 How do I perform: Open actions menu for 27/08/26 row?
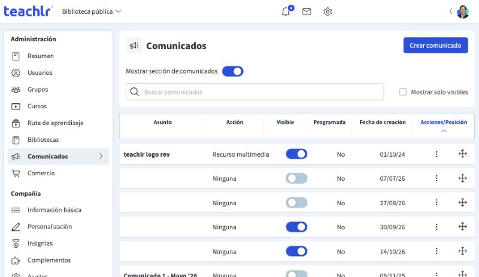436,202
